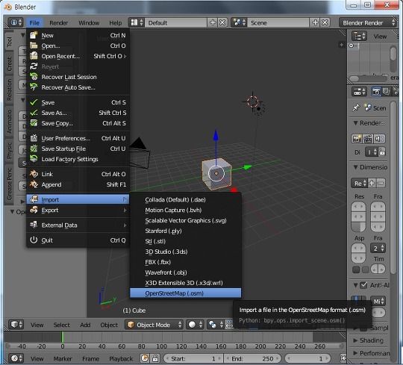Image resolution: width=403 pixels, height=365 pixels.
Task: Open the 3D viewport Select menu
Action: (62, 325)
